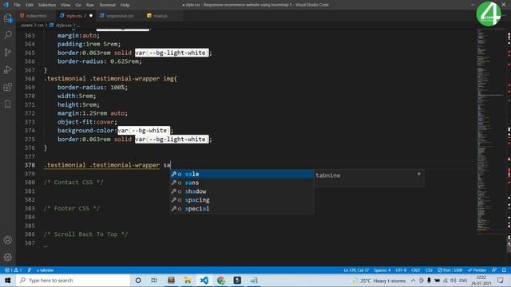The height and width of the screenshot is (287, 511).
Task: Click Prettier status bar item
Action: (477, 270)
